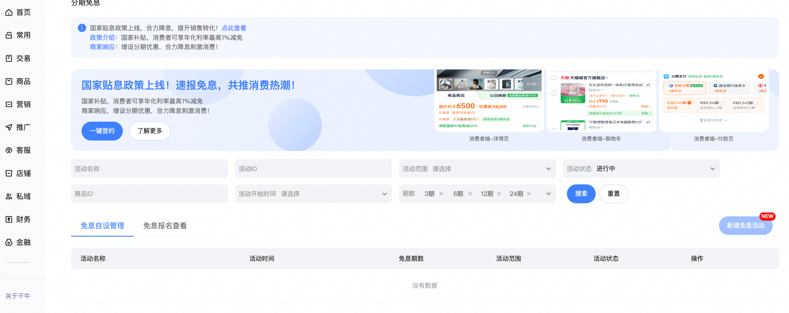Open the 交易 trade sidebar icon
Screen dimensions: 789x313
9,58
